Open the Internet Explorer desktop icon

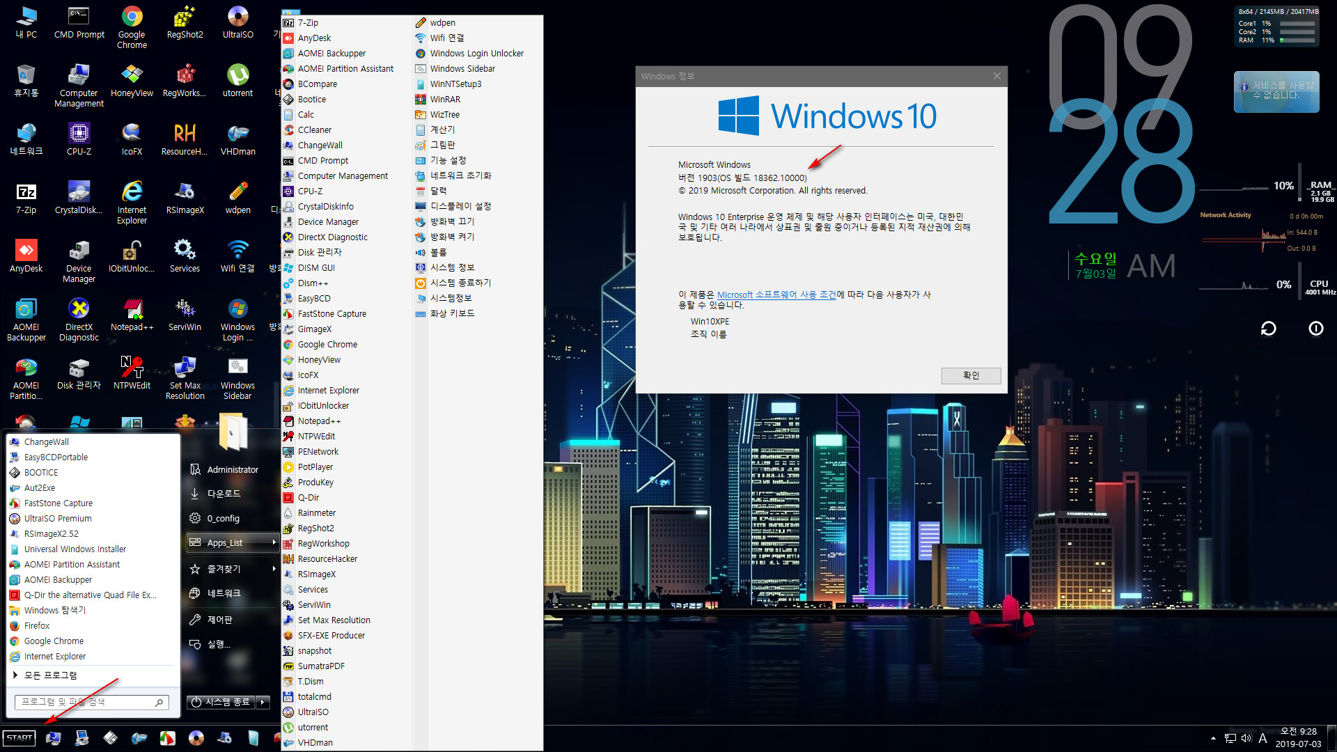(x=132, y=203)
